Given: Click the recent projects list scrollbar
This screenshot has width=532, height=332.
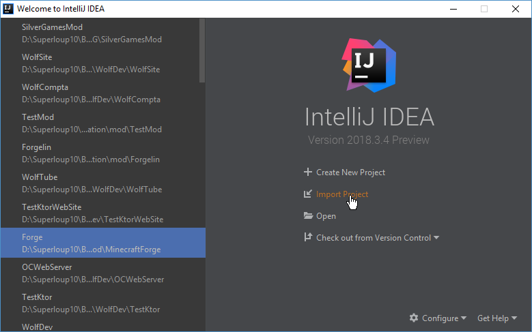Looking at the screenshot, I should pyautogui.click(x=201, y=51).
